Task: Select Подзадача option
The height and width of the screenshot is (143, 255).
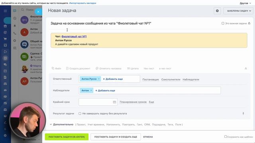Action: [x=159, y=124]
